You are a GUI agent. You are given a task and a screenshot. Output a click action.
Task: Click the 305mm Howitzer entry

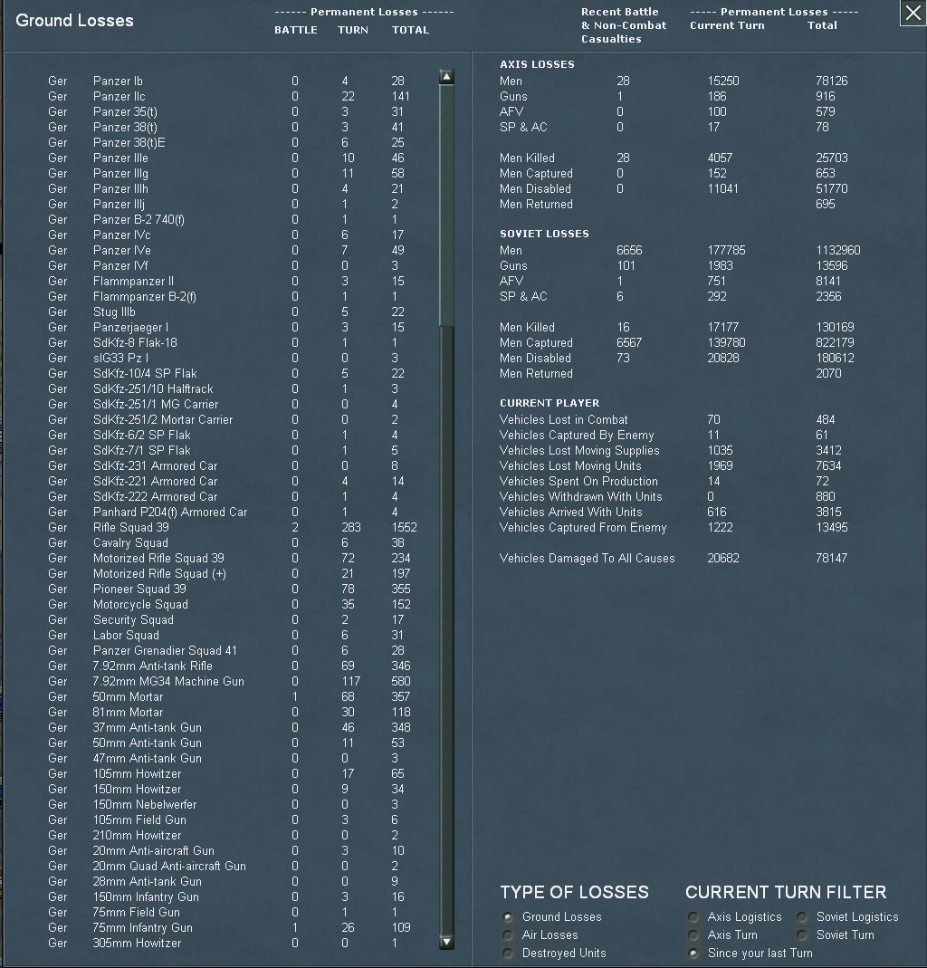click(x=137, y=943)
